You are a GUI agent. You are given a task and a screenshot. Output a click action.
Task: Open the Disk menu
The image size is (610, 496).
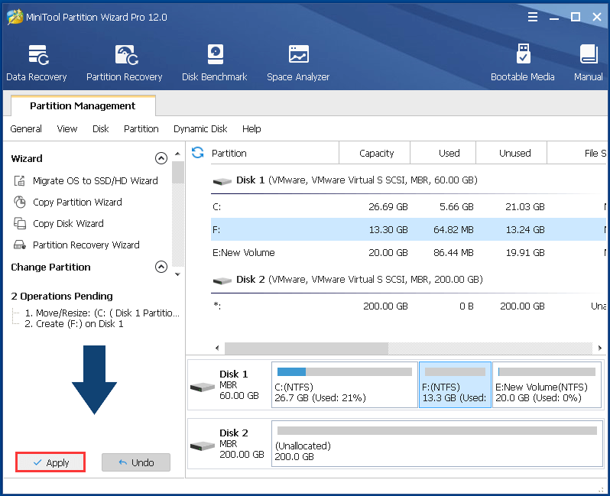(100, 128)
